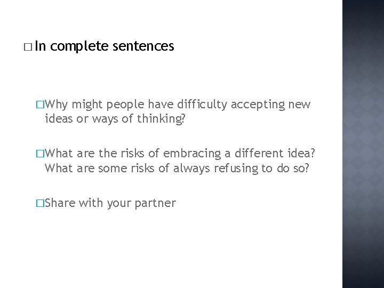This screenshot has width=384, height=288.
Task: Click the word 'people' in the first question
Action: point(125,105)
